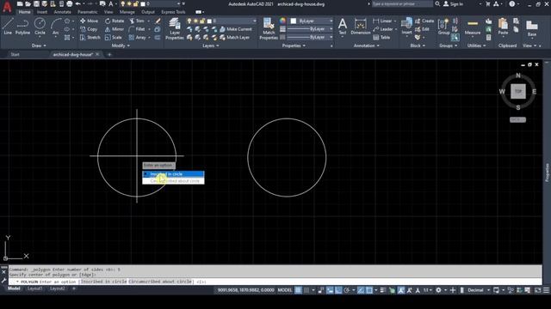Select the Arc tool
The height and width of the screenshot is (309, 551).
coord(55,27)
